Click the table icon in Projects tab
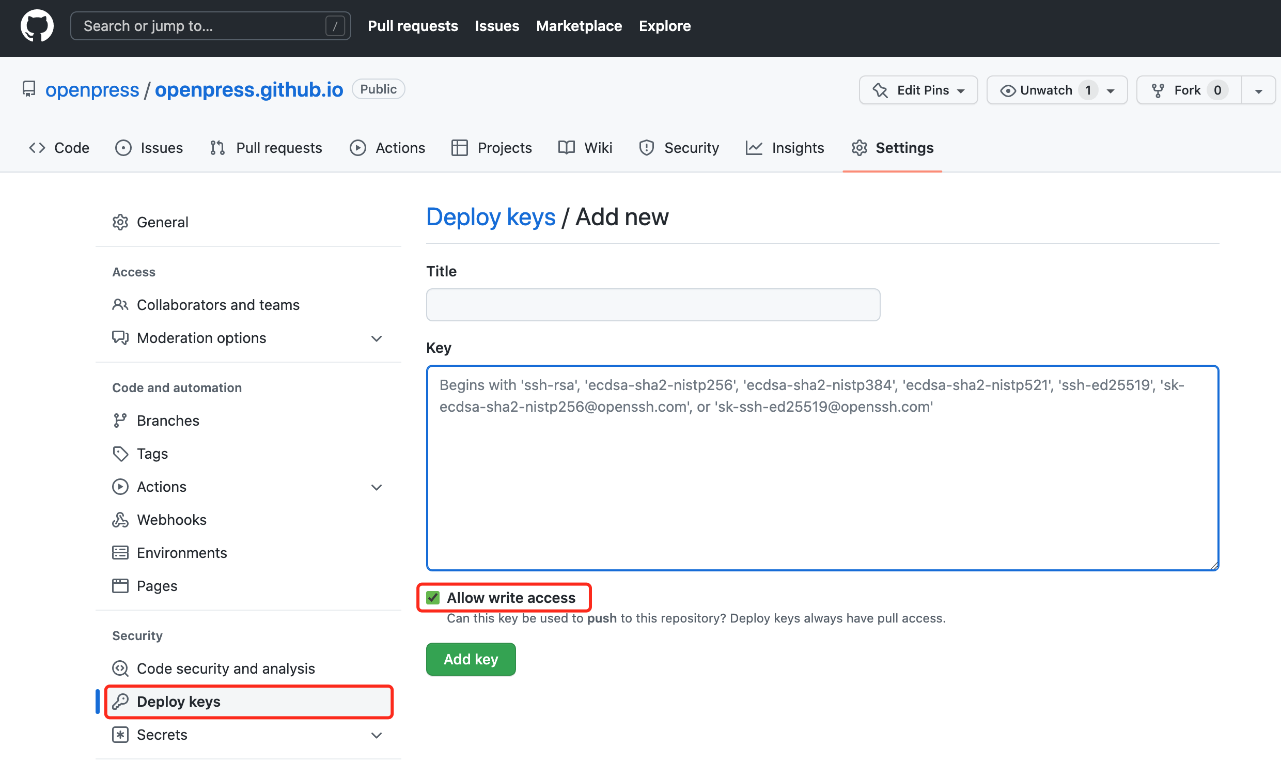 coord(460,148)
